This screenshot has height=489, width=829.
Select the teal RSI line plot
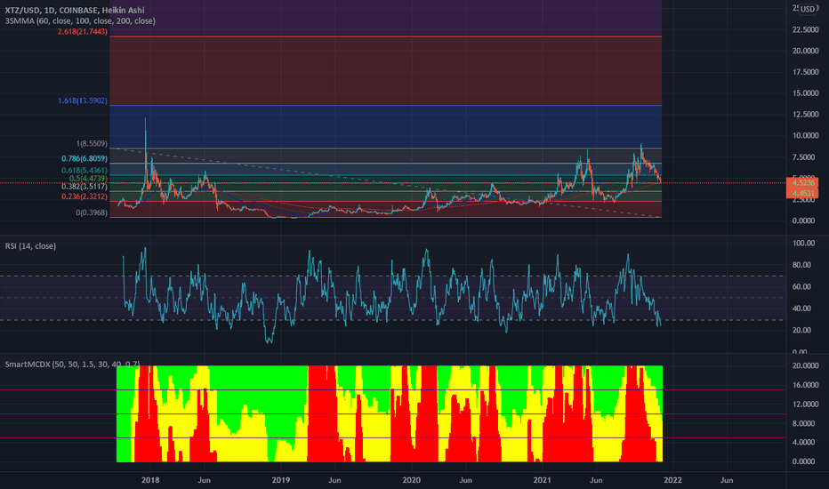(391, 296)
